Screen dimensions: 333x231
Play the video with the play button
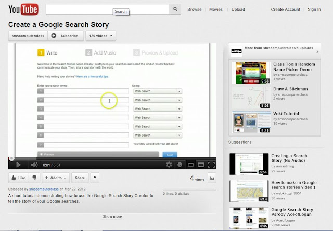pyautogui.click(x=18, y=165)
